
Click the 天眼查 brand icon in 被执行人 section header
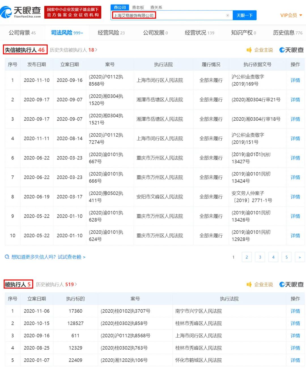[x=282, y=284]
